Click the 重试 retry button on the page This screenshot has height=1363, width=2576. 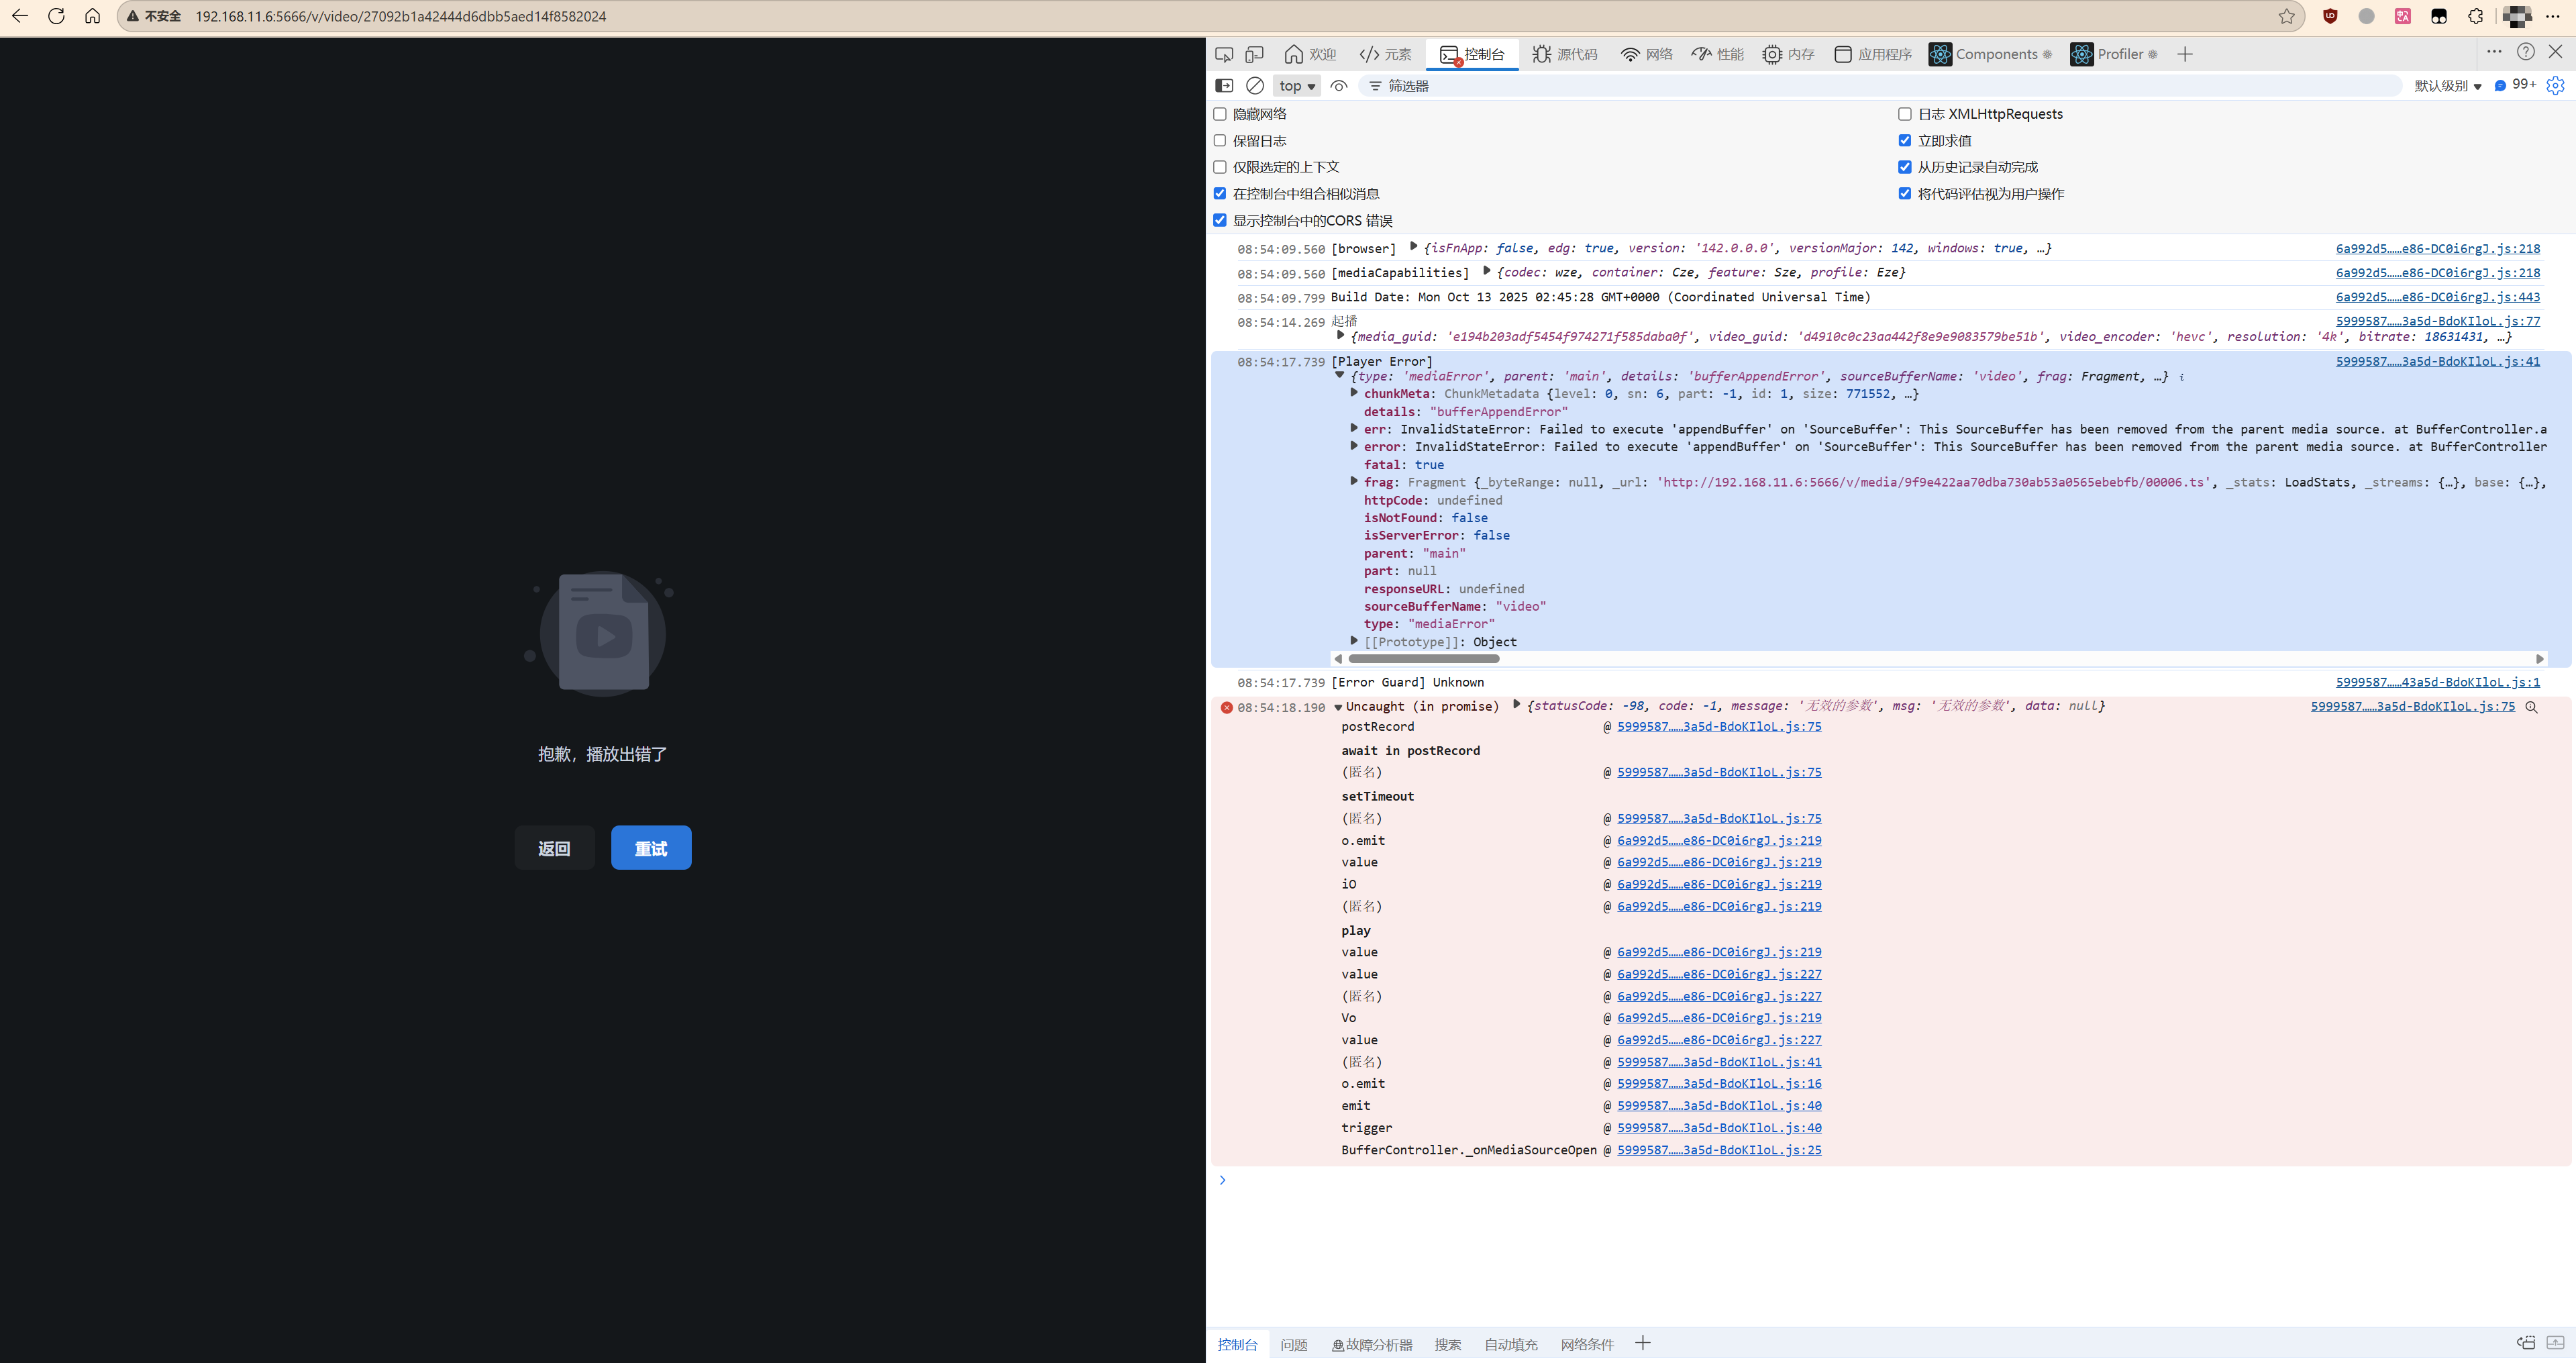(x=650, y=847)
